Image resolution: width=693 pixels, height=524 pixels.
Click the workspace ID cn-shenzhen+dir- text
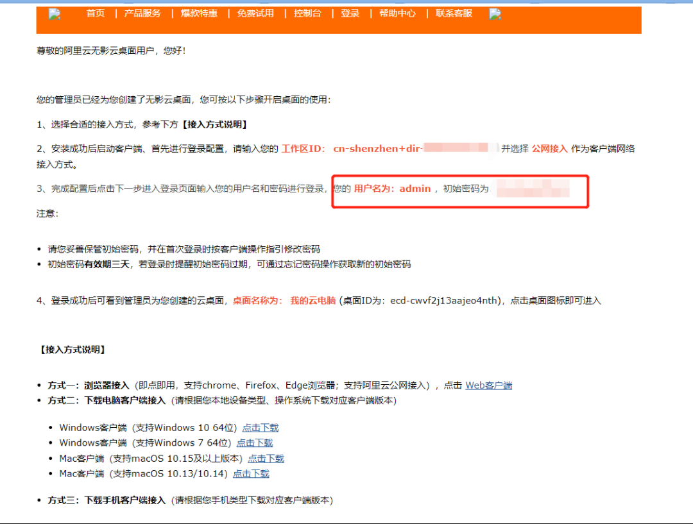378,148
